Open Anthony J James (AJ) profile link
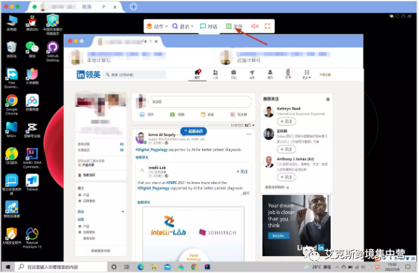Image resolution: width=419 pixels, height=273 pixels. coord(295,159)
